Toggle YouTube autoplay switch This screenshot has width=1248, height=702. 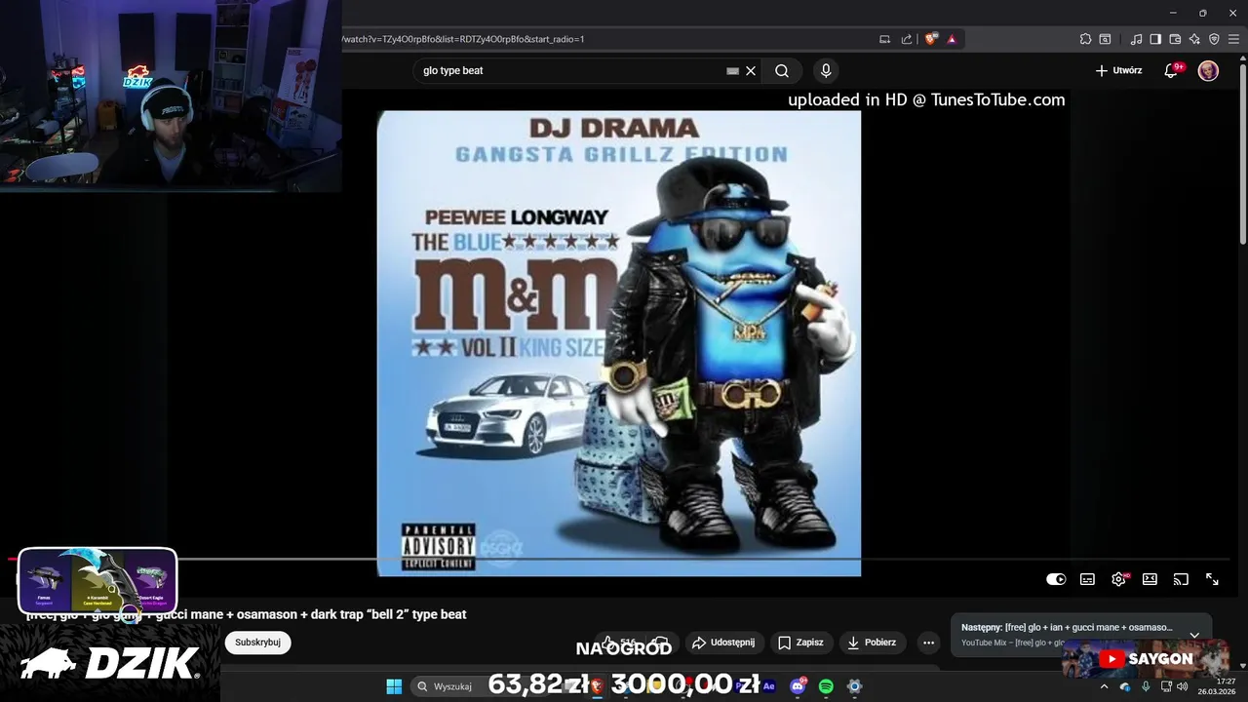coord(1056,579)
